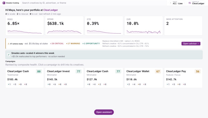This screenshot has width=208, height=118.
Task: Open the CTR 0.39% metric card
Action: (104, 26)
